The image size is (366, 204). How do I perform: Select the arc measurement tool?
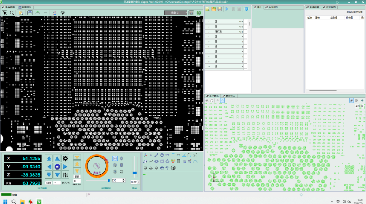(x=168, y=155)
